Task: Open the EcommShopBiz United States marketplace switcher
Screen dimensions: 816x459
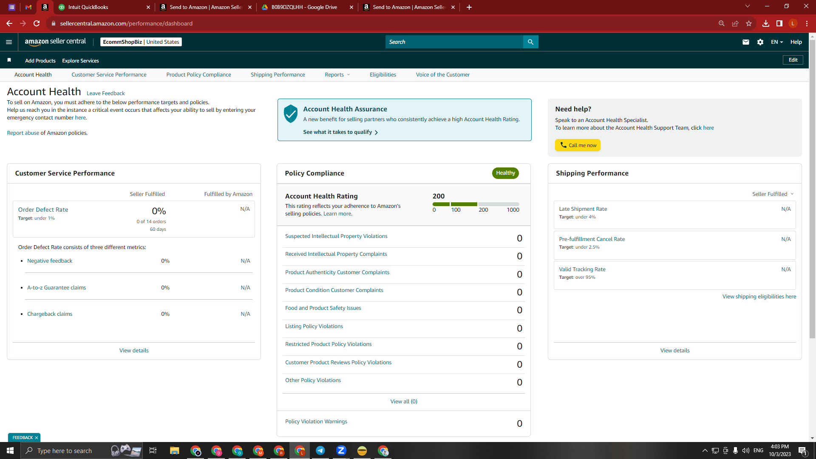Action: point(141,42)
